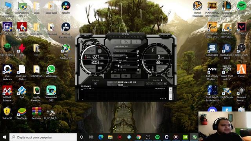
Task: Click Afterburner Power Limit slider
Action: pos(125,53)
